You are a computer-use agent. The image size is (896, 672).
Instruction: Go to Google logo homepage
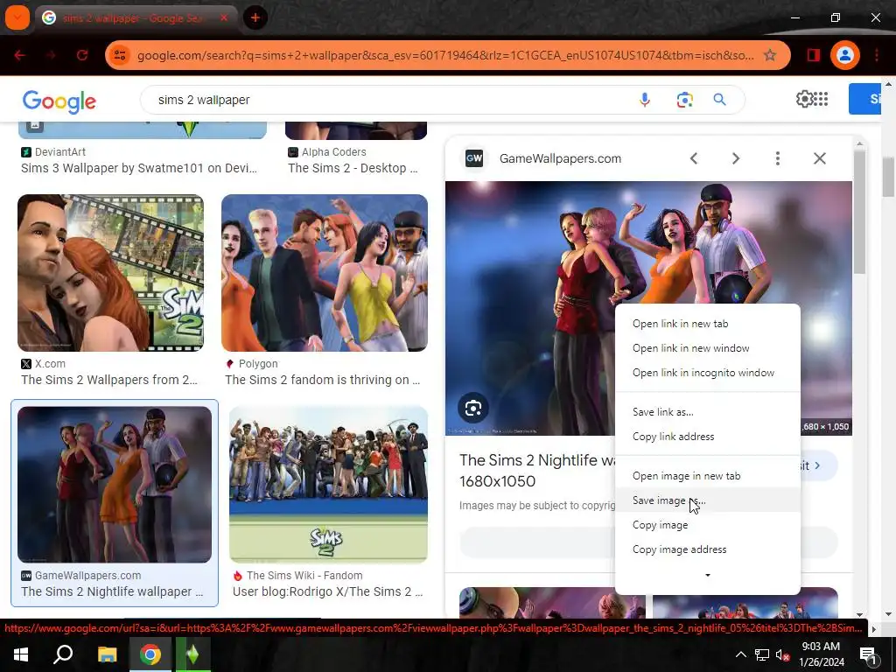coord(59,101)
